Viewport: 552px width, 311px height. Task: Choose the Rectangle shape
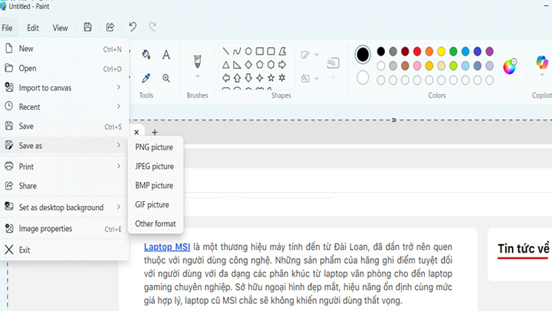tap(260, 51)
